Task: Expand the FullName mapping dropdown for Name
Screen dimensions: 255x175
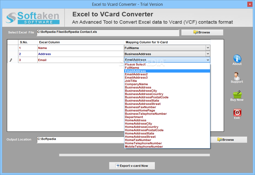Action: (208, 48)
